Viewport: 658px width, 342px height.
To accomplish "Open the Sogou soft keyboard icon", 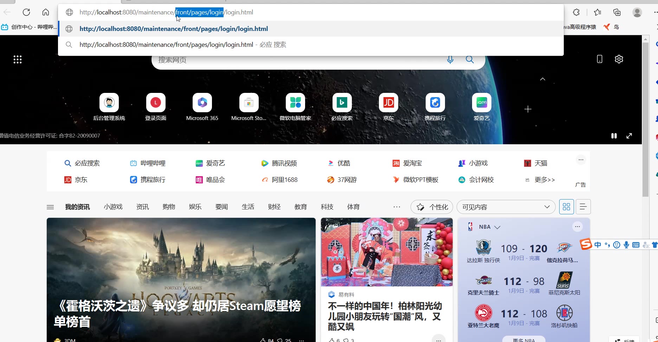I will pos(636,245).
